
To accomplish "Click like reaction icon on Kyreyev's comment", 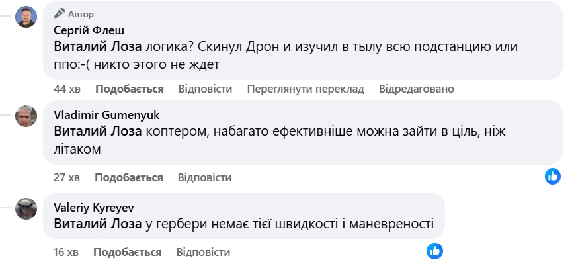I will [x=434, y=251].
